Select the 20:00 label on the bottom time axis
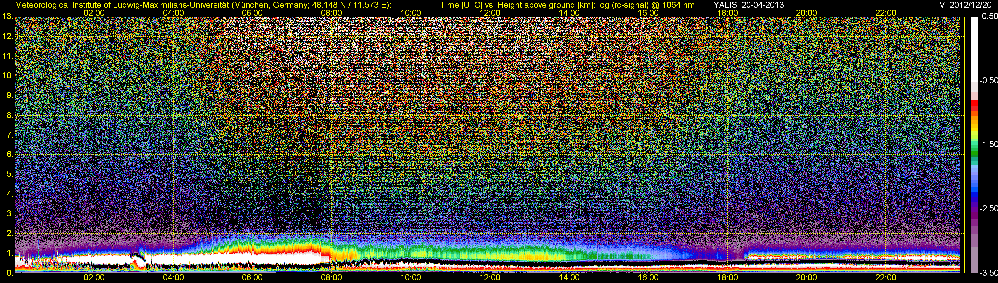The image size is (998, 283). (x=807, y=278)
